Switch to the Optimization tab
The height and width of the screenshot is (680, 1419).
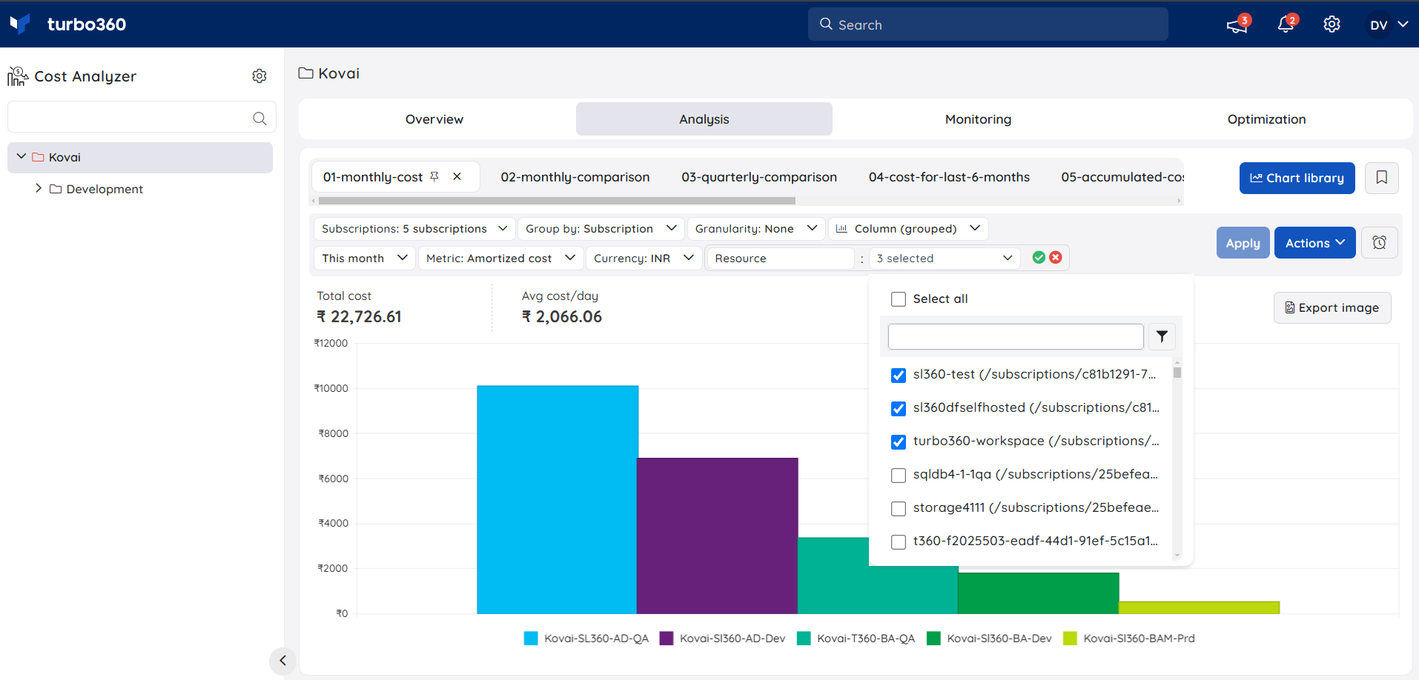[1266, 119]
